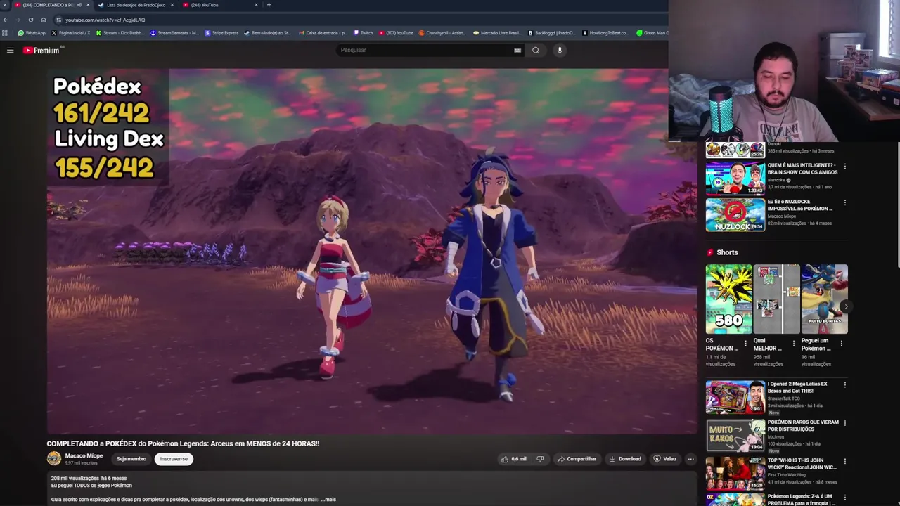
Task: Open the Página Inicial / X bookmark
Action: click(71, 33)
